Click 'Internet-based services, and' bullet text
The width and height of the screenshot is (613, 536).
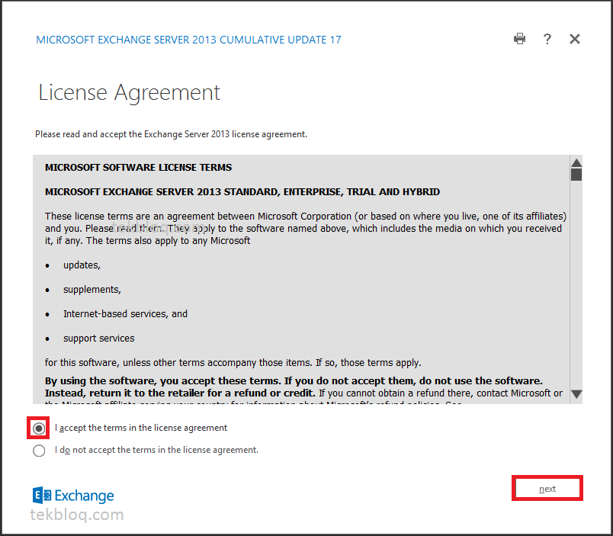coord(125,314)
